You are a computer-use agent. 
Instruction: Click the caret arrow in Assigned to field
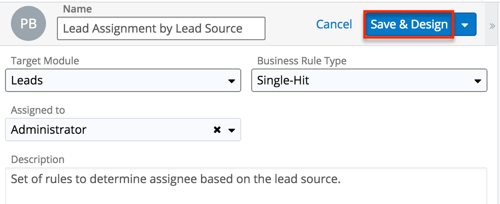point(232,130)
